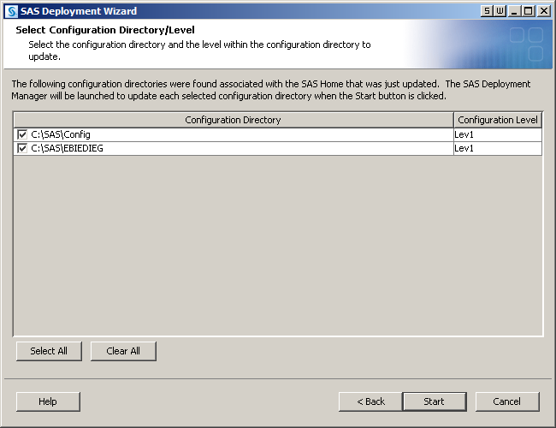Minimize the SAS Deployment Wizard window
This screenshot has width=556, height=428.
click(x=514, y=11)
